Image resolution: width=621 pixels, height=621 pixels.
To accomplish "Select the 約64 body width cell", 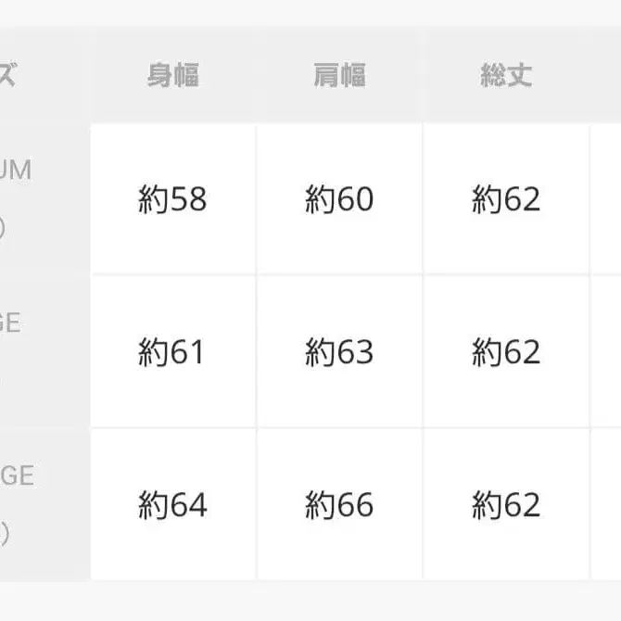I will pos(172,505).
